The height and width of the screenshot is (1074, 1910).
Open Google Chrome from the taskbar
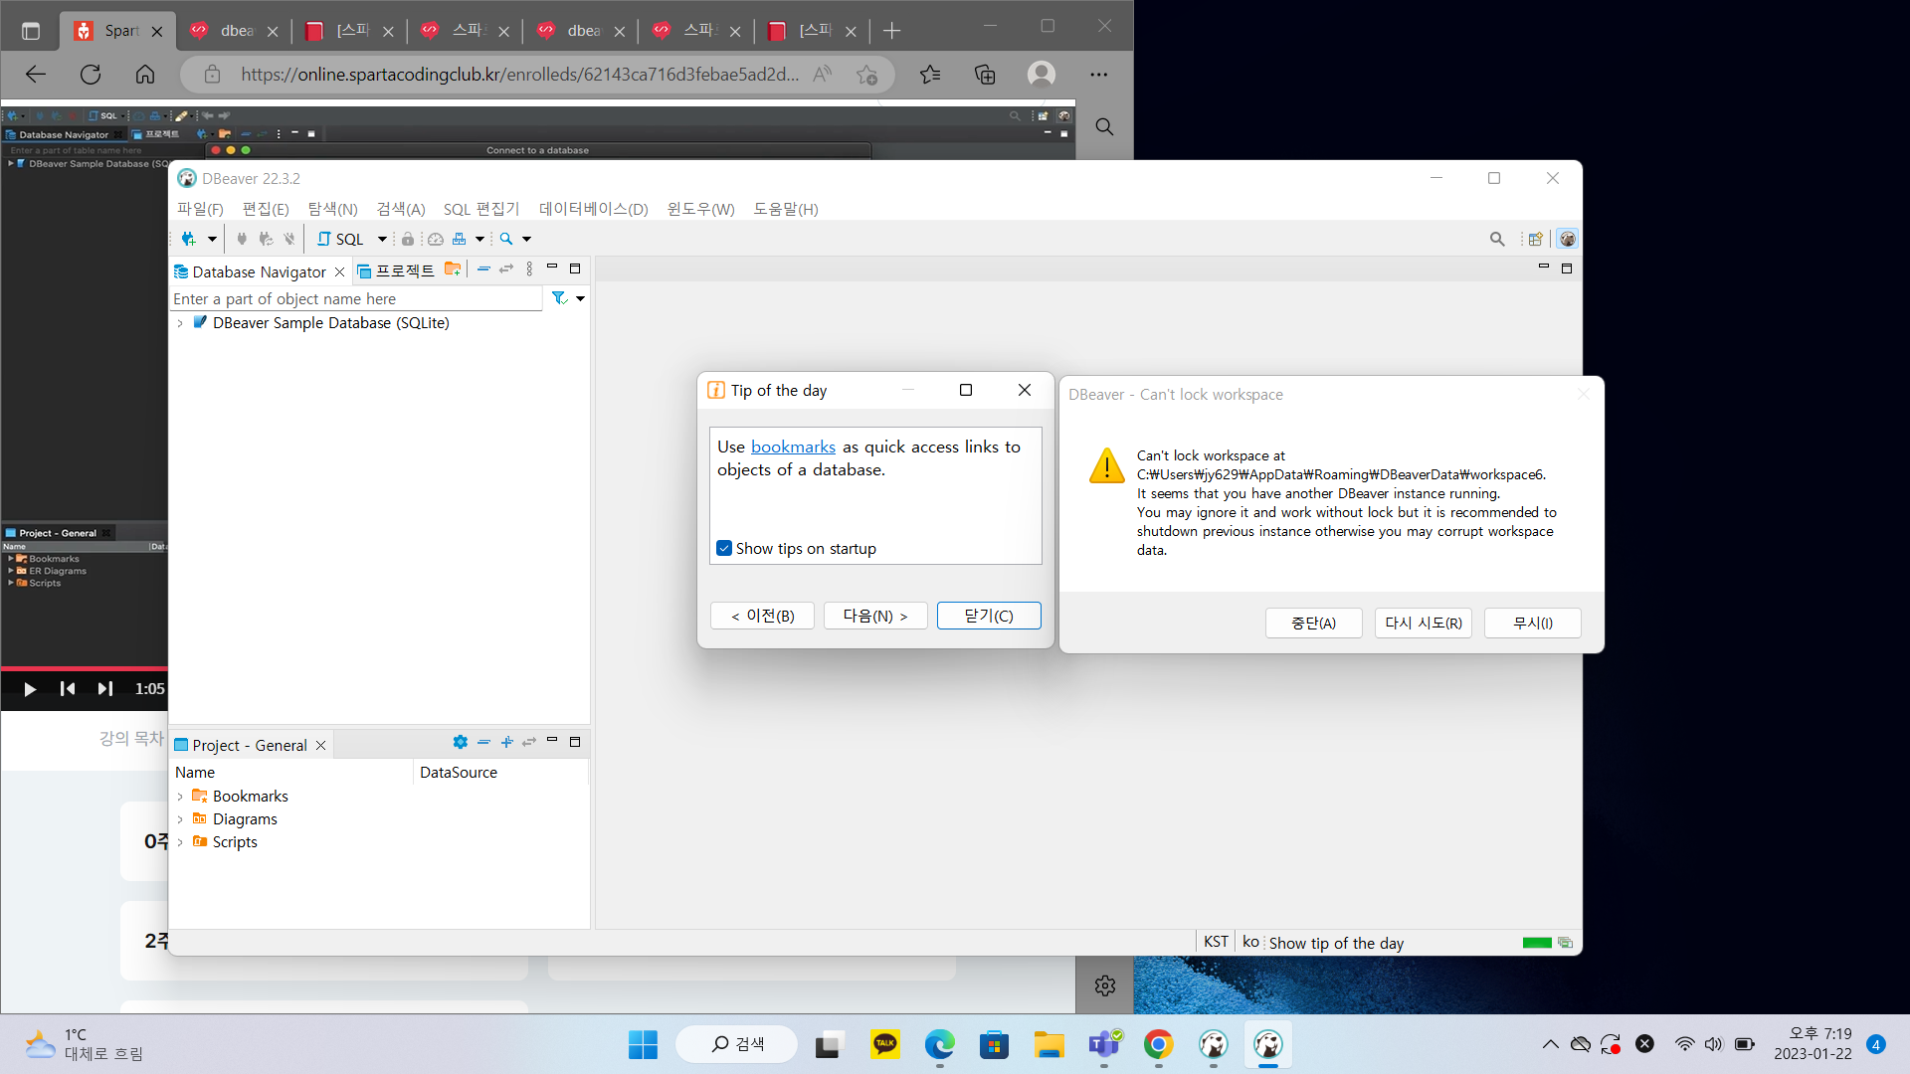coord(1158,1044)
